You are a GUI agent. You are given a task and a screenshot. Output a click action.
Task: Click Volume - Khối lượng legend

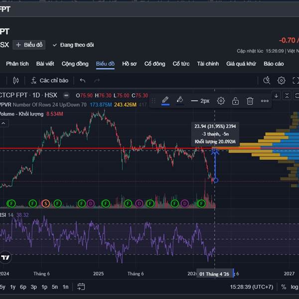[x=21, y=114]
